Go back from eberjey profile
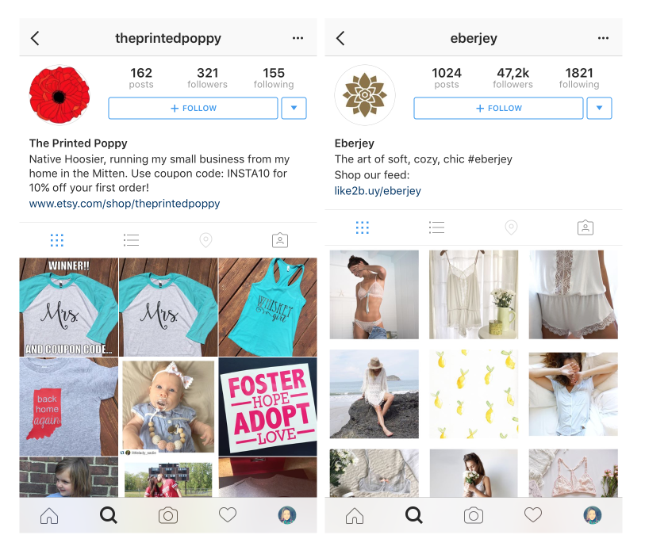645x554 pixels. tap(340, 38)
